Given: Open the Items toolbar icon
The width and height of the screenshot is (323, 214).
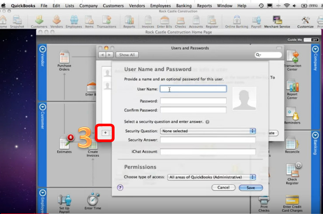Looking at the screenshot, I should (x=89, y=21).
